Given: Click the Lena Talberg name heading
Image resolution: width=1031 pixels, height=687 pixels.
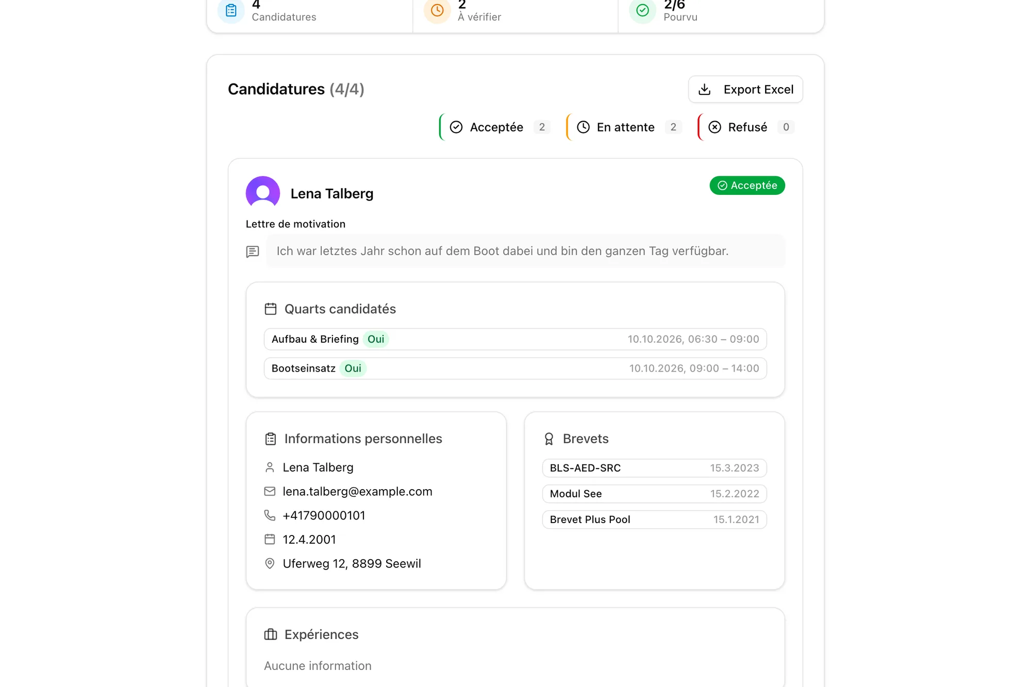Looking at the screenshot, I should click(332, 194).
